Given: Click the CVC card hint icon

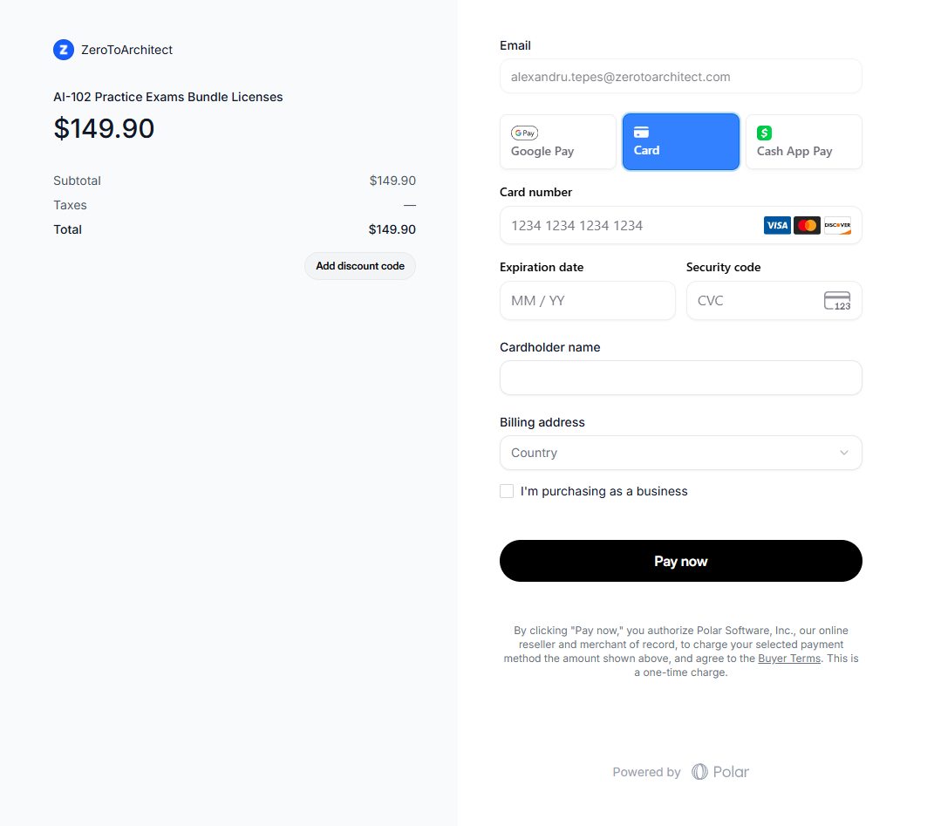Looking at the screenshot, I should coord(837,301).
